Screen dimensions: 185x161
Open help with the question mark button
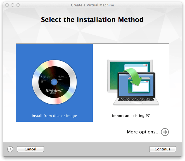(10, 149)
